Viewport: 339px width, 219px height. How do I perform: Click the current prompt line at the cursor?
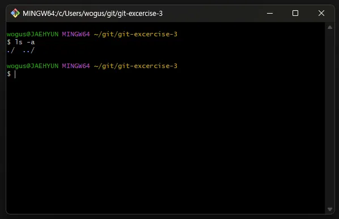coord(15,74)
